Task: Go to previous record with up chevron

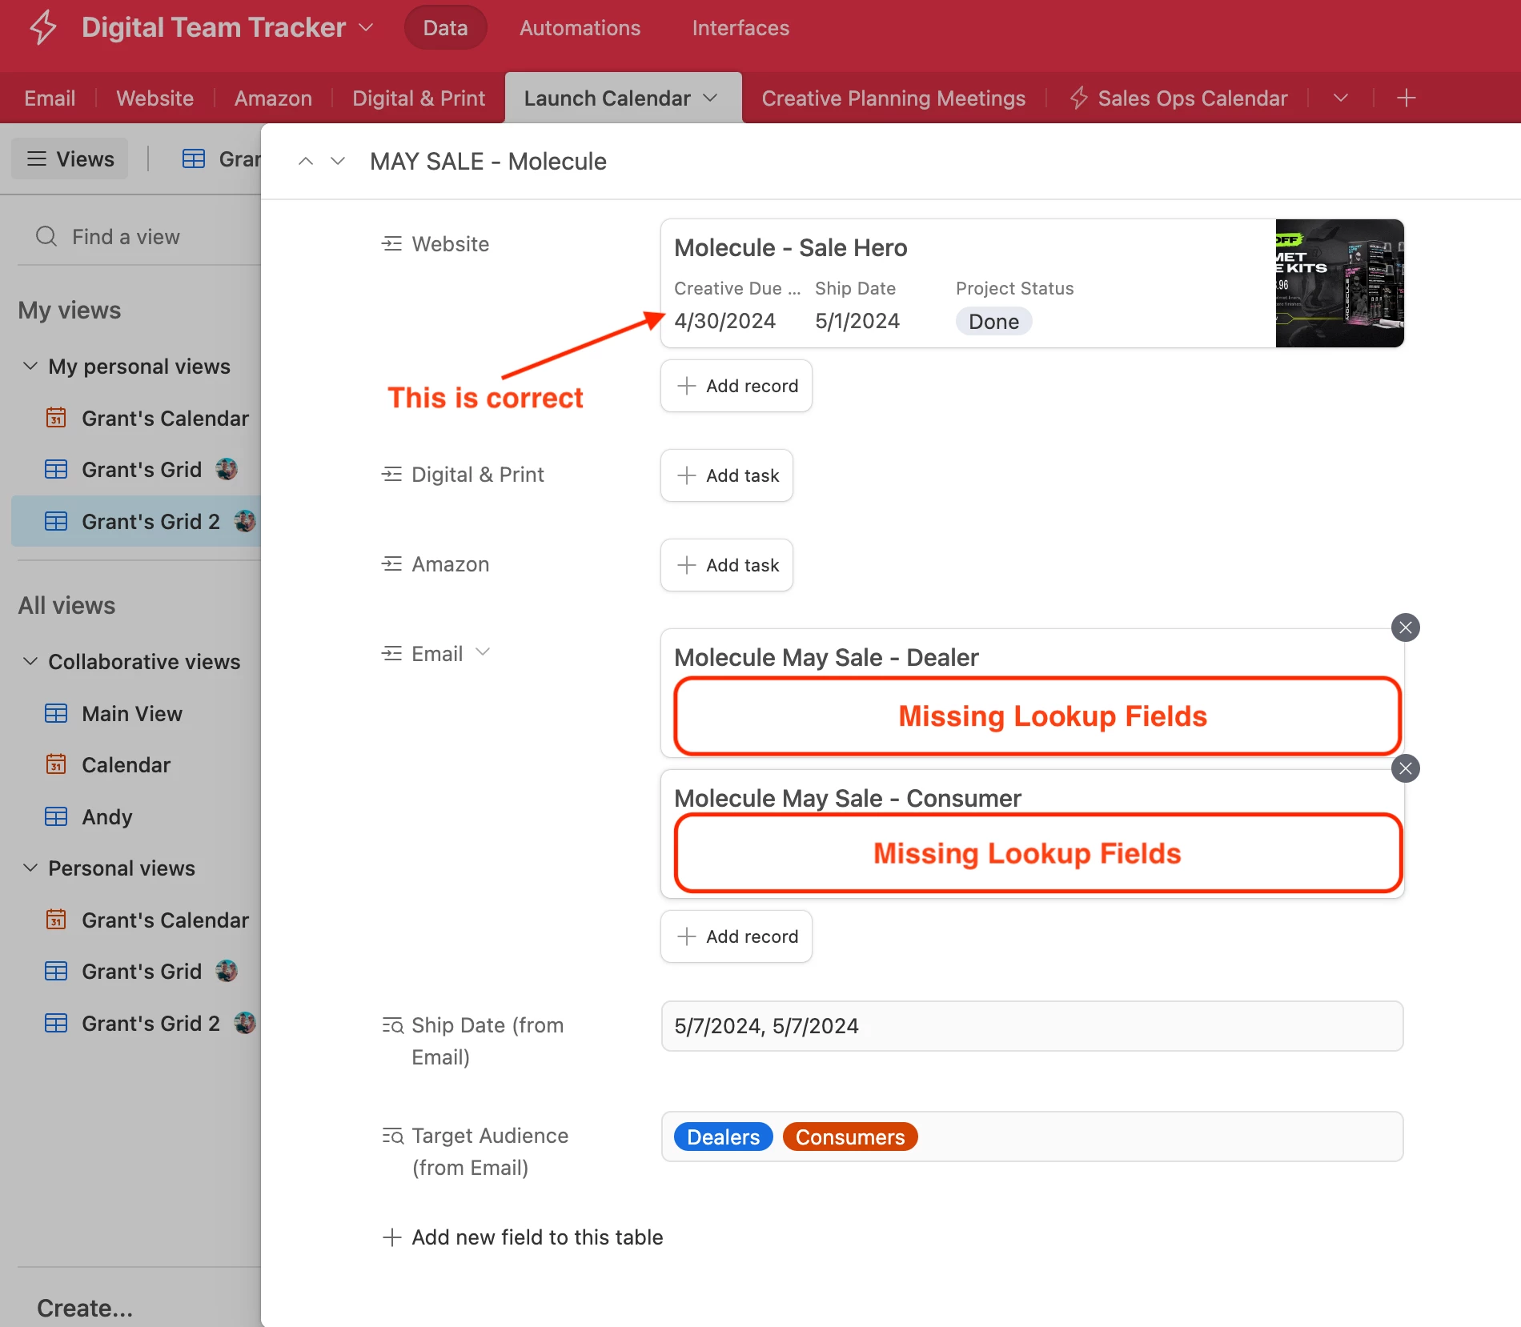Action: click(306, 161)
